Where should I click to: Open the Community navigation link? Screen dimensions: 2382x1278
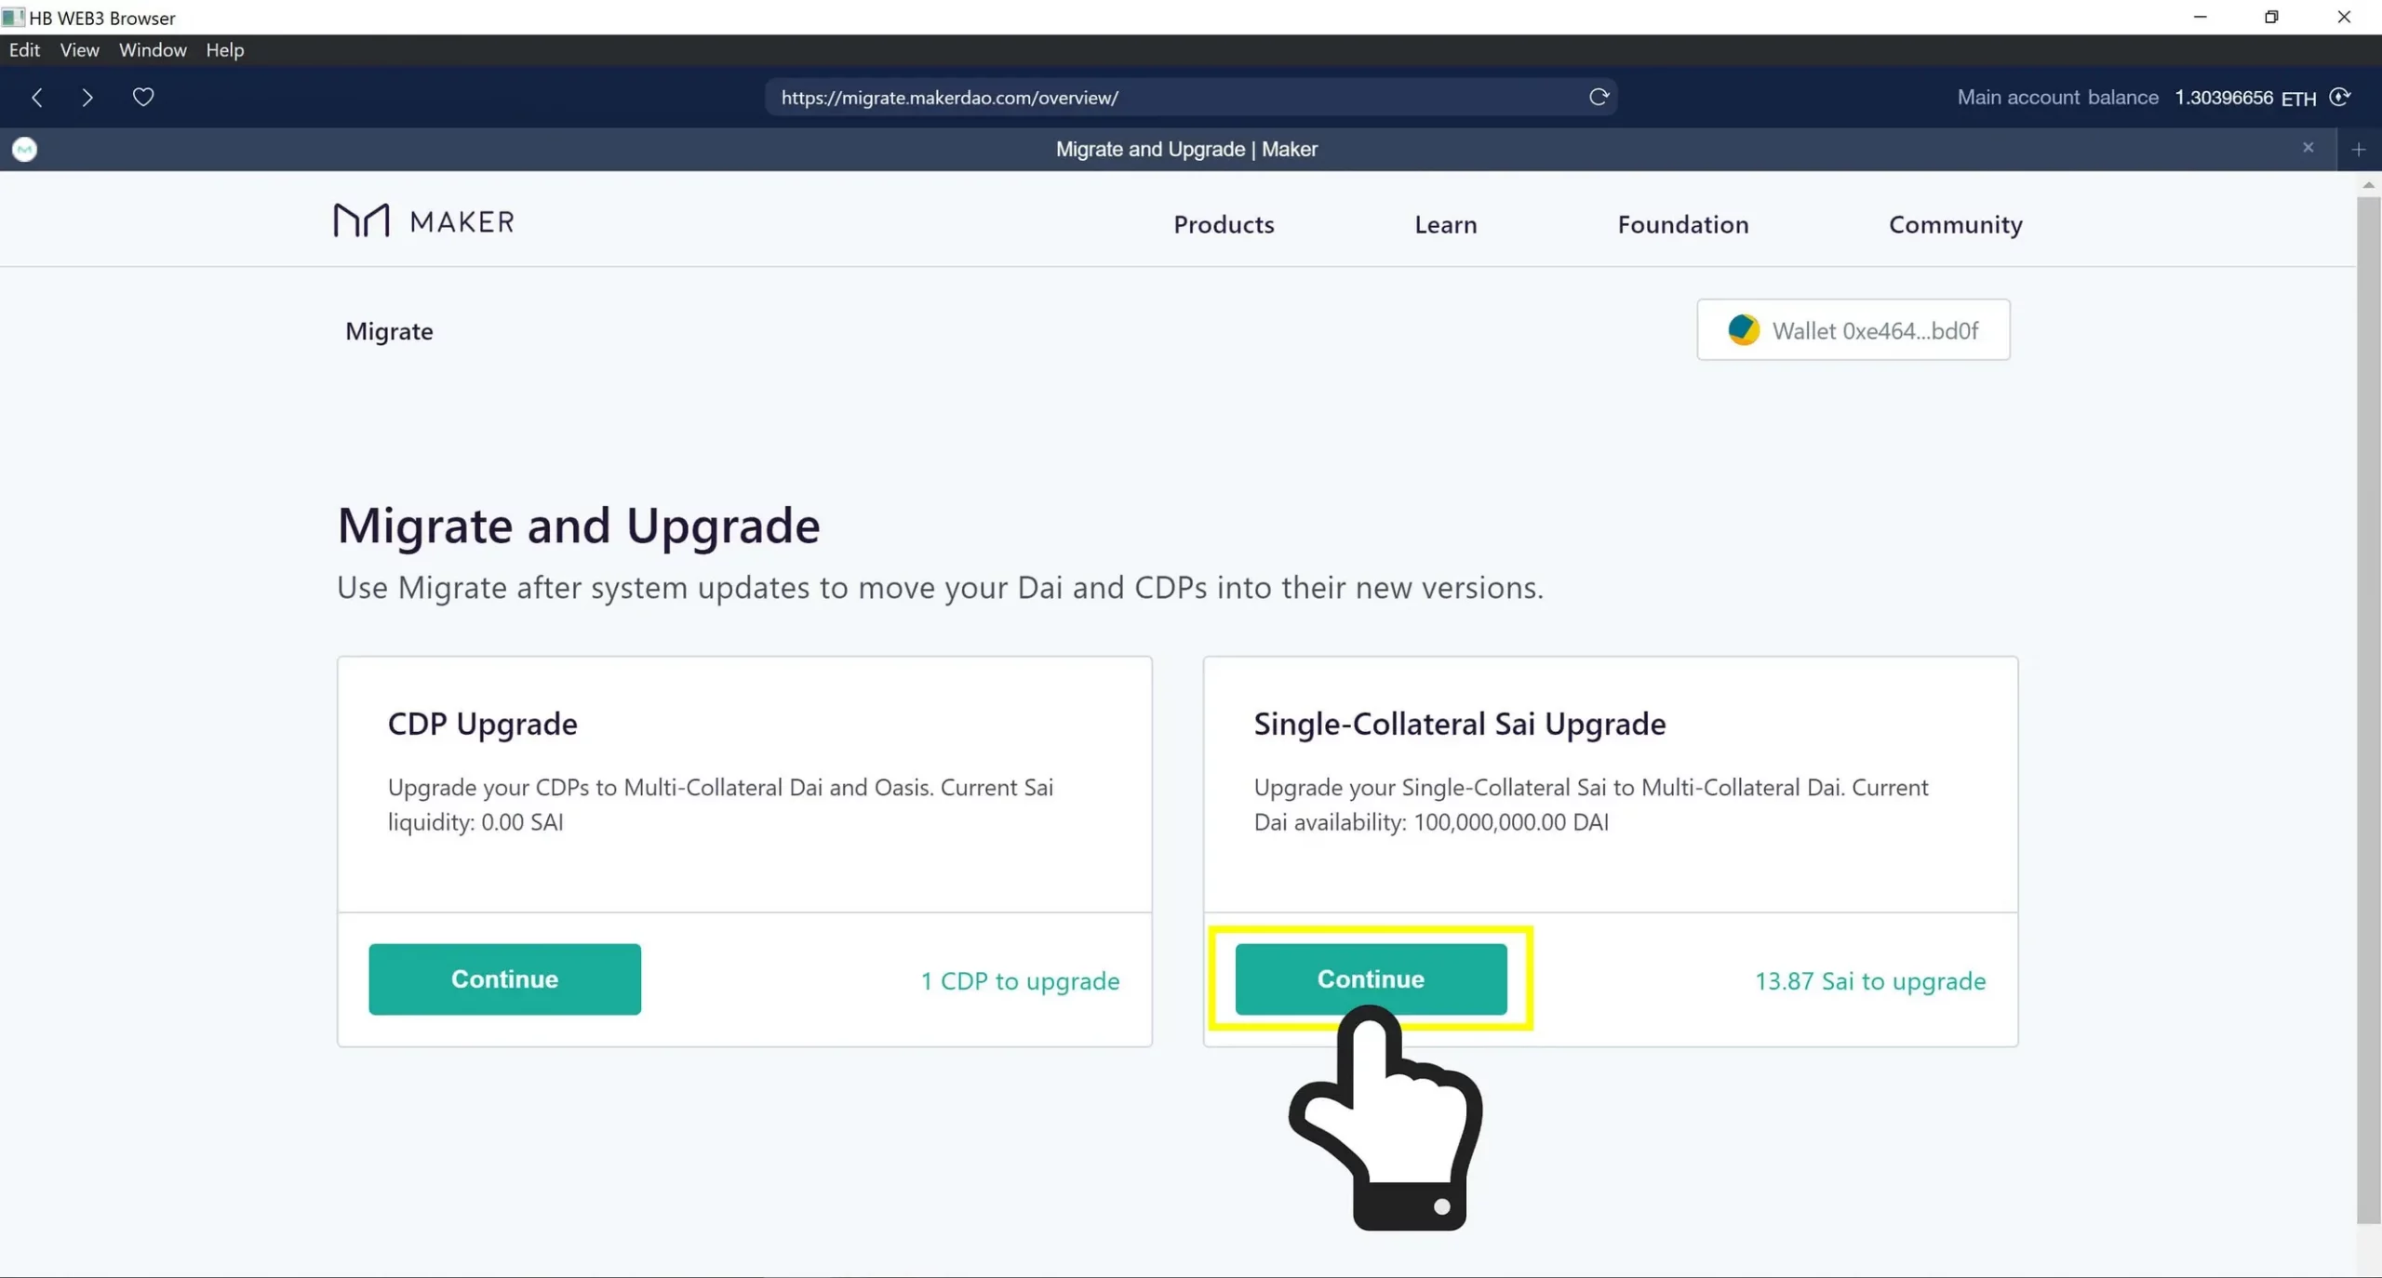pyautogui.click(x=1955, y=224)
